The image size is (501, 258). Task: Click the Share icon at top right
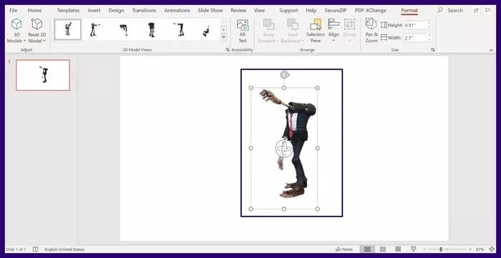click(476, 10)
